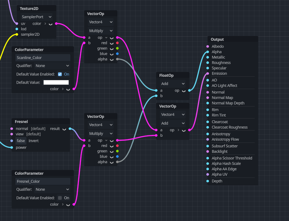Screen dimensions: 289x221
Task: Open the FloatOp Add operator dropdown
Action: [x=173, y=84]
